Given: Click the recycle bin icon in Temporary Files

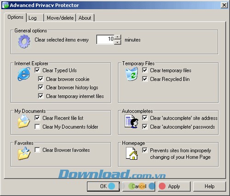Looking at the screenshot, I should [132, 75].
